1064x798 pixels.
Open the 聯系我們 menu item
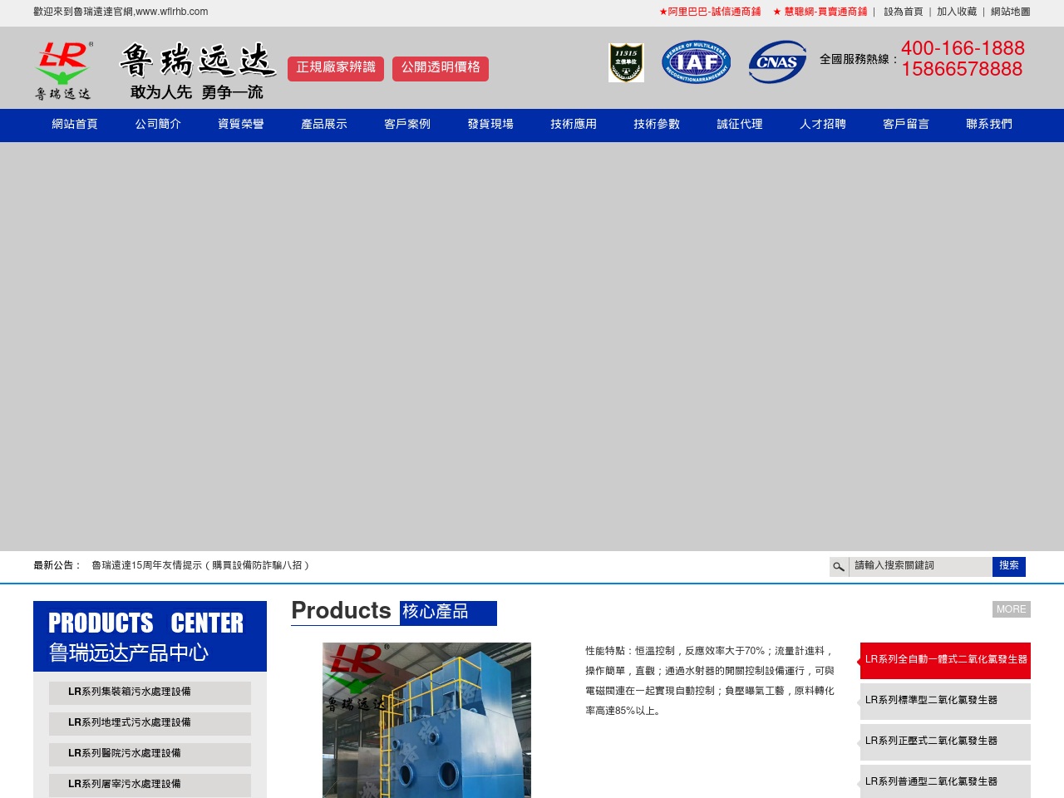click(x=989, y=125)
